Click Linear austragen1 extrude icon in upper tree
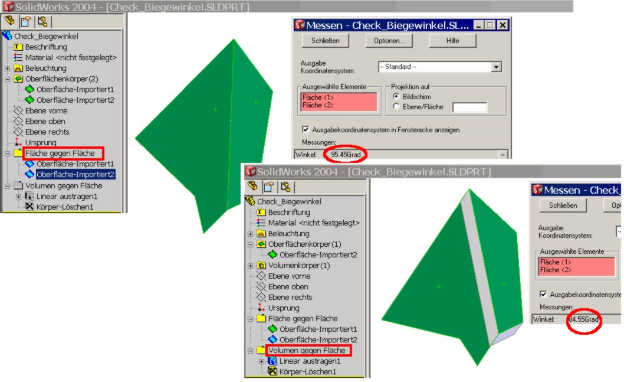 click(29, 196)
